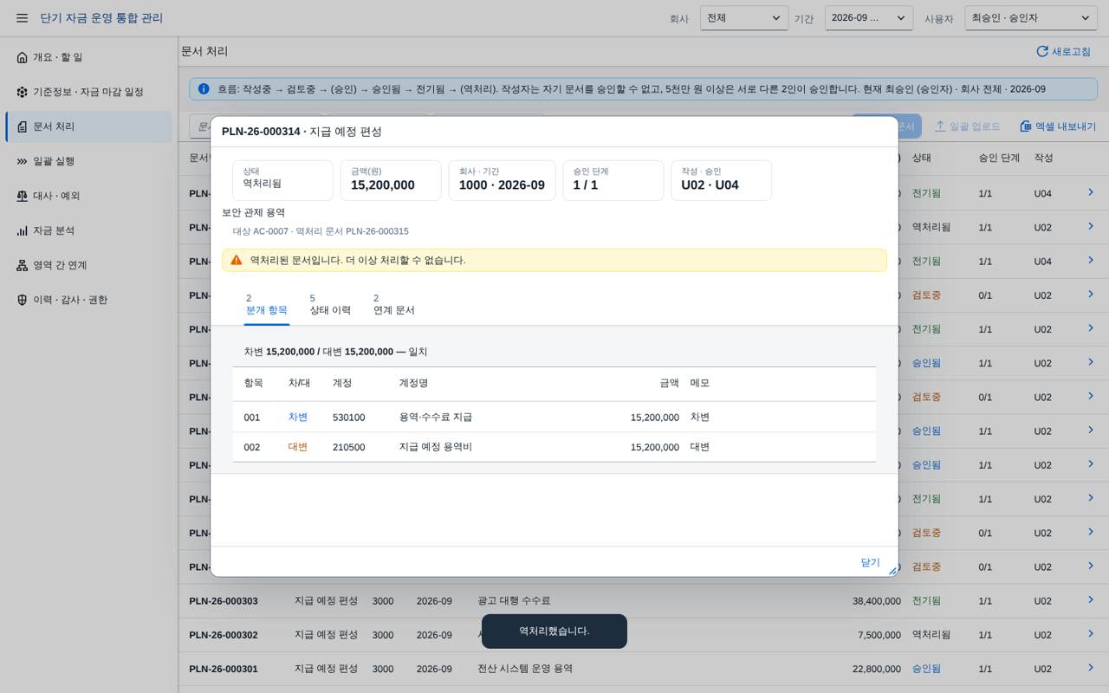The width and height of the screenshot is (1109, 693).
Task: Open the 기간 dropdown showing 2026-09
Action: tap(869, 18)
